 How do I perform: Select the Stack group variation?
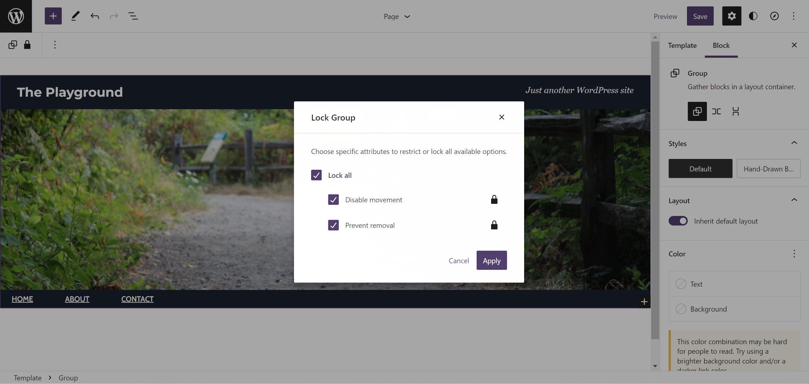coord(736,111)
